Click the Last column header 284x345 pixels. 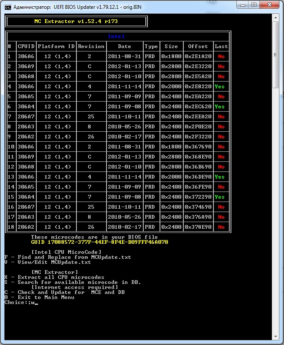[x=221, y=46]
